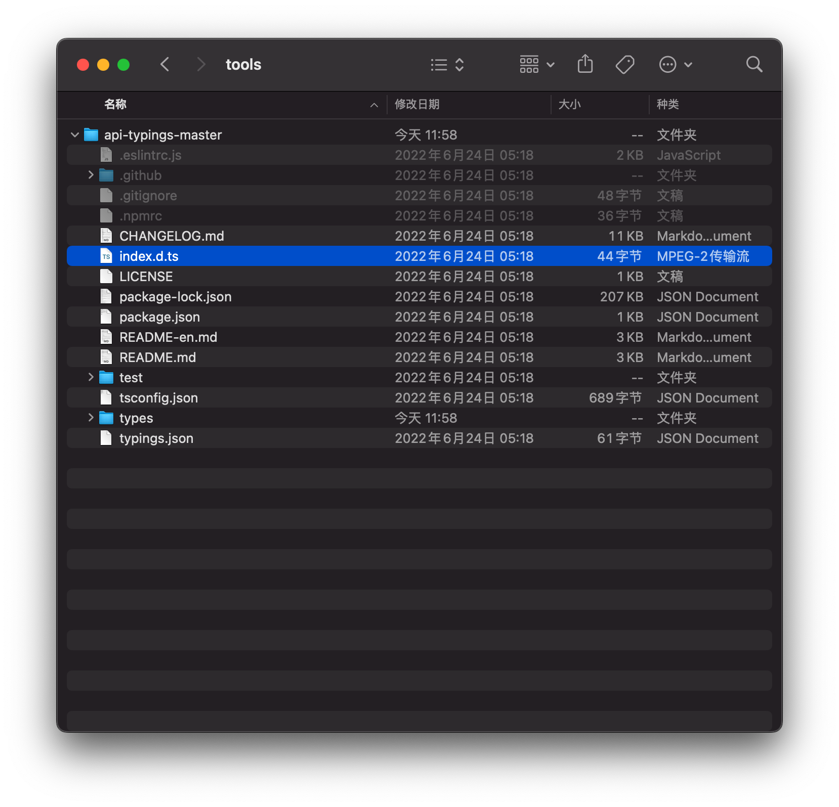
Task: Click the tsconfig.json file icon
Action: point(106,397)
